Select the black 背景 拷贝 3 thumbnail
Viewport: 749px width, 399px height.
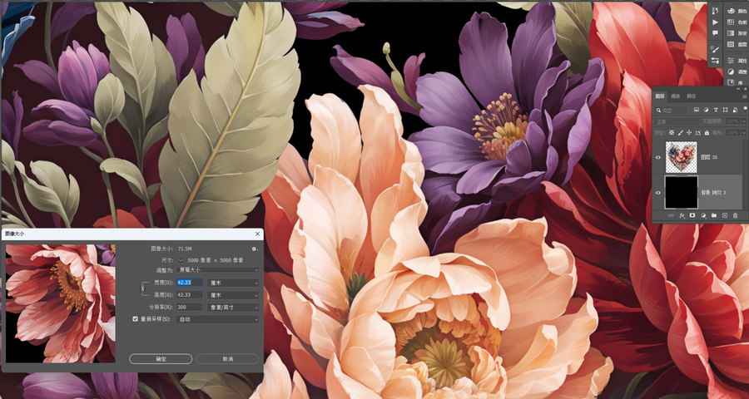coord(681,192)
